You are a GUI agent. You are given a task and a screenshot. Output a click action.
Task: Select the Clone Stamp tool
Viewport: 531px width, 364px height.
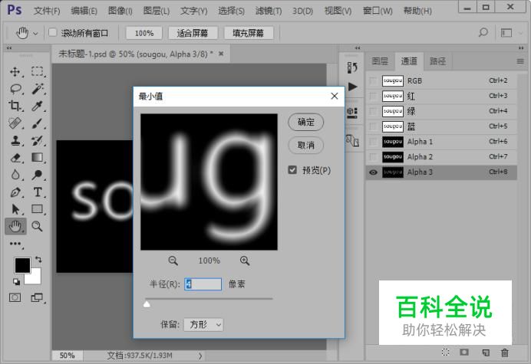click(15, 140)
